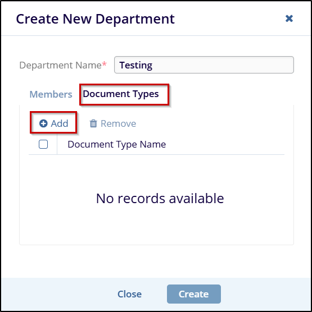The height and width of the screenshot is (312, 312).
Task: Click blank footer area right of Create
Action: (x=265, y=294)
